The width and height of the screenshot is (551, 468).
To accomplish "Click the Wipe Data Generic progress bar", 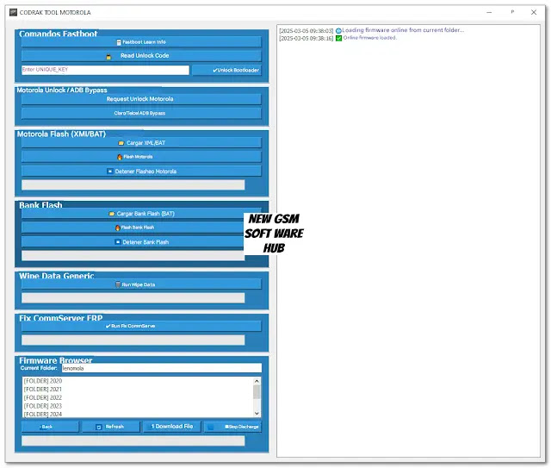I will 133,298.
